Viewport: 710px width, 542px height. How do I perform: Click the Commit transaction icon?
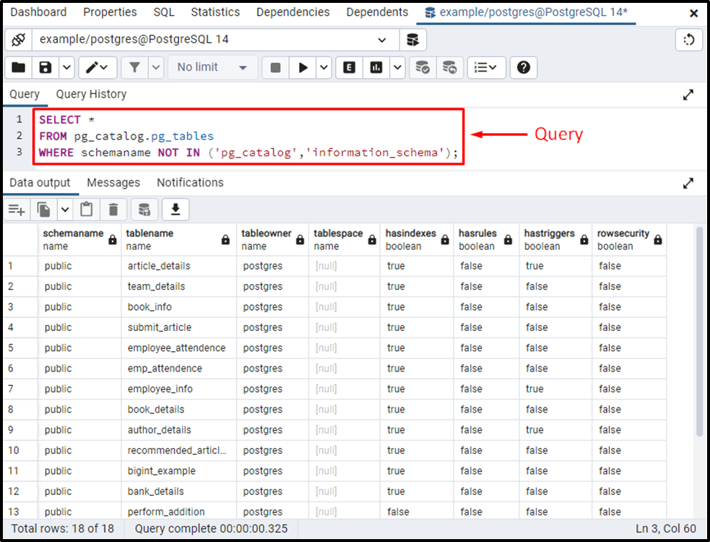pos(423,67)
